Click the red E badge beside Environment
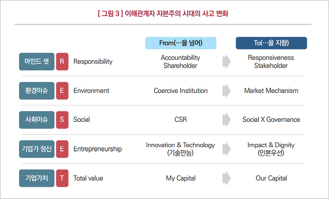The image size is (329, 199). tap(62, 91)
